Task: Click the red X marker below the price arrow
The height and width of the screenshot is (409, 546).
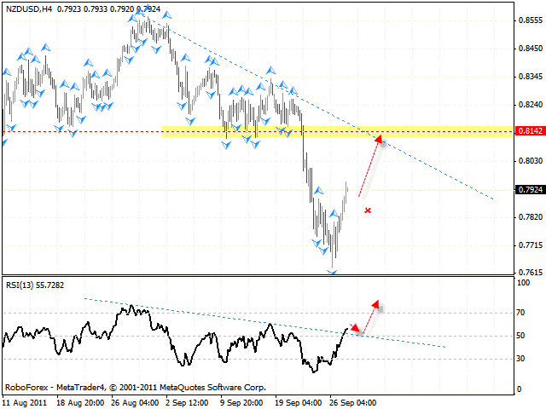Action: pos(368,210)
